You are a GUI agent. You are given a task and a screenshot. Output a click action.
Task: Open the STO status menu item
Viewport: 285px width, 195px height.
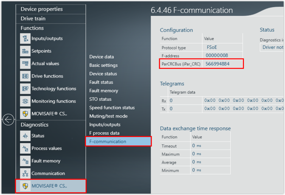click(100, 99)
